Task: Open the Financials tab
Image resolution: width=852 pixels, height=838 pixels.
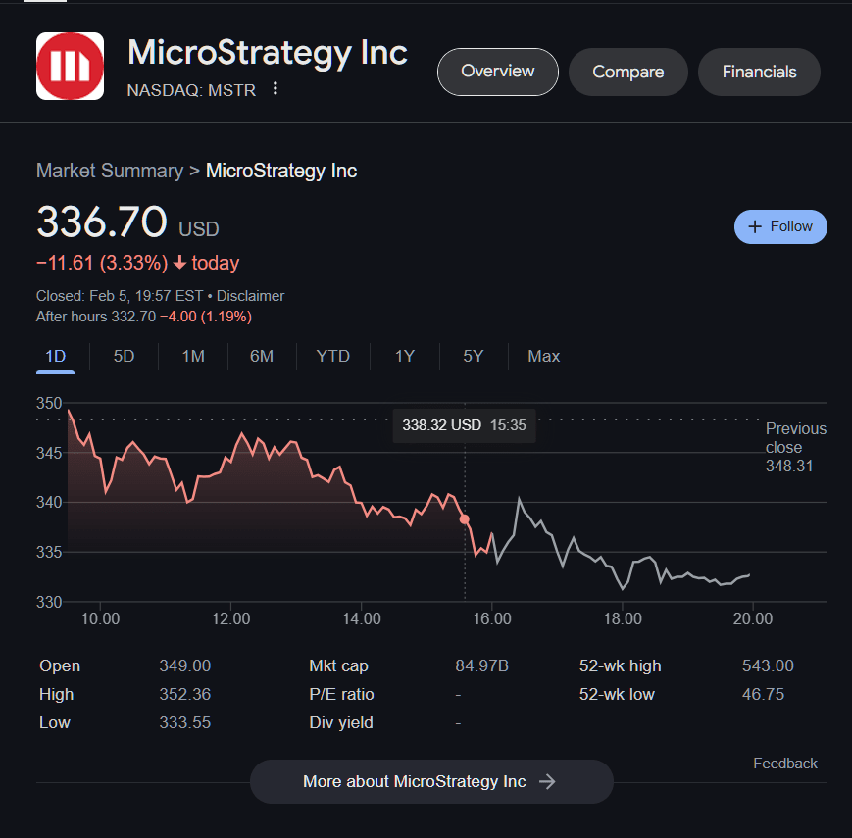Action: [x=759, y=72]
